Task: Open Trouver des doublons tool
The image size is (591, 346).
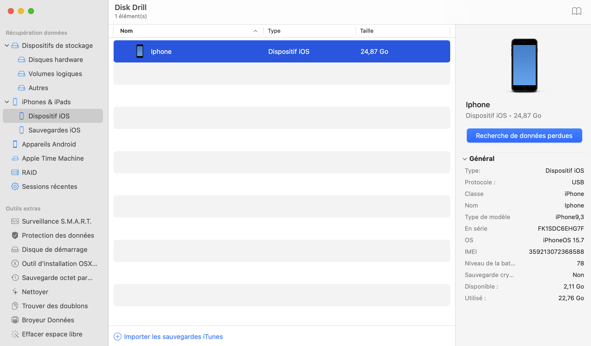Action: pos(55,306)
